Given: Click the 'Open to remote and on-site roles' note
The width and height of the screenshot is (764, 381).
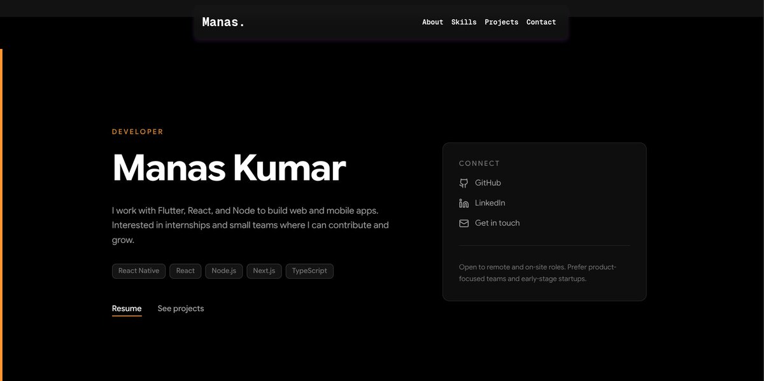Looking at the screenshot, I should 537,273.
